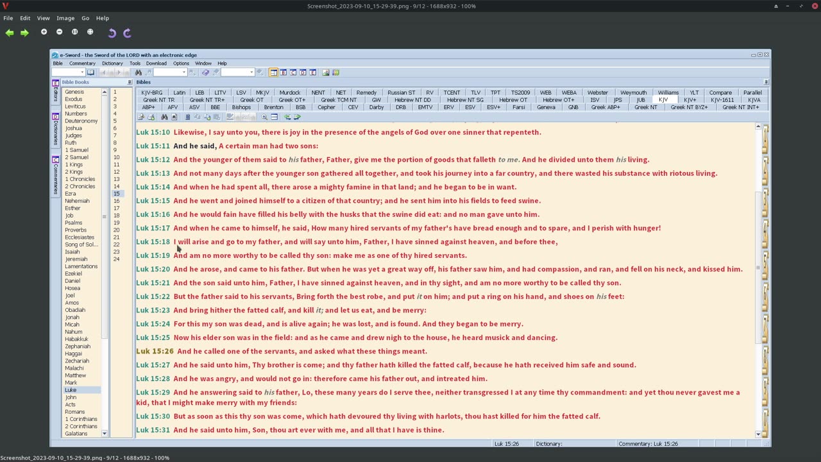
Task: Open e-Sword Options menu
Action: click(181, 64)
